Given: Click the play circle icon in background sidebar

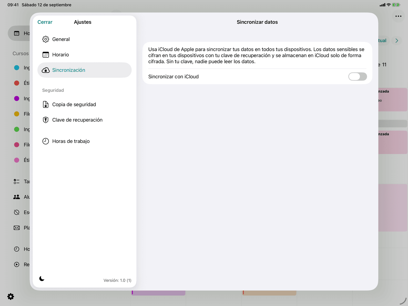Looking at the screenshot, I should [x=17, y=264].
